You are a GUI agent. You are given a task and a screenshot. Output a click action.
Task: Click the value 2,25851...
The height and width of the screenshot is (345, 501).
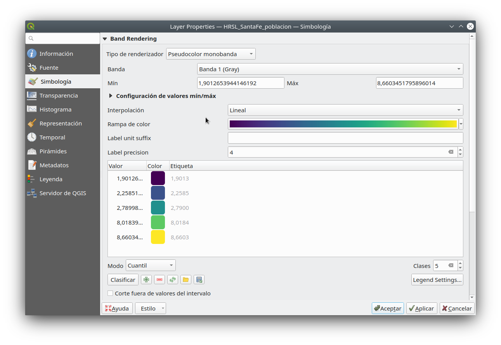[x=130, y=193]
